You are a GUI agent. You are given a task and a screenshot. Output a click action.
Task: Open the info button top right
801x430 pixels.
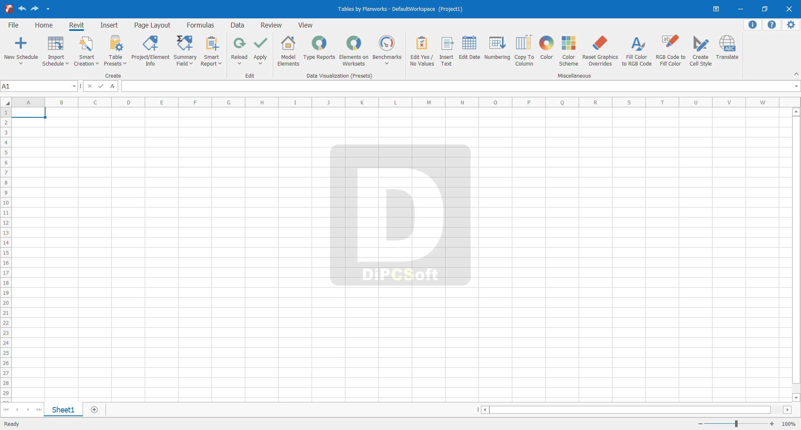click(x=753, y=25)
